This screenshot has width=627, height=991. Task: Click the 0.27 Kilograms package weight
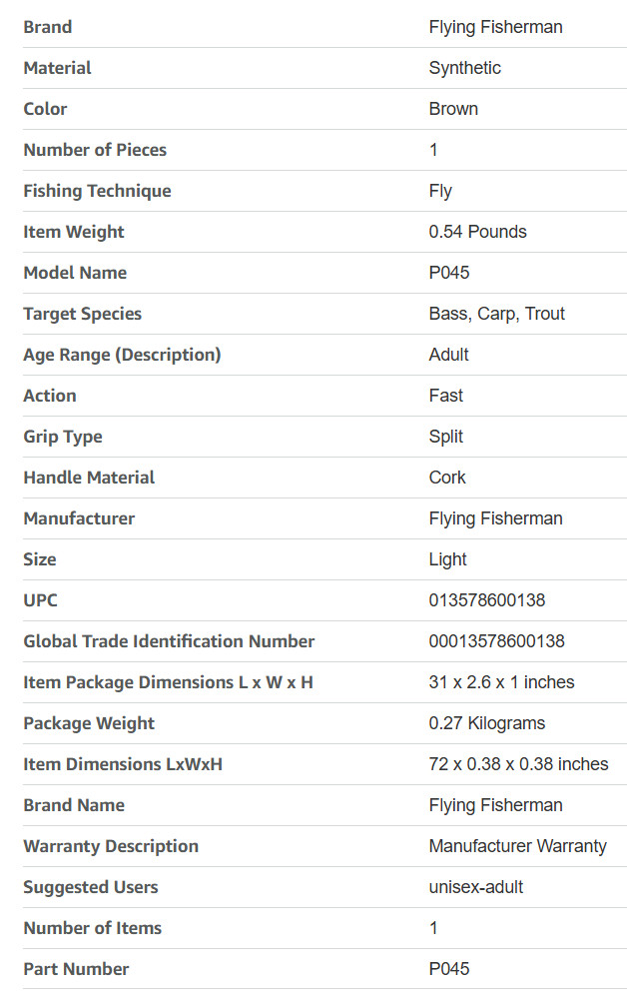(487, 723)
